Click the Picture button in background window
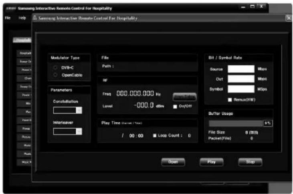The width and height of the screenshot is (293, 194). point(24,137)
